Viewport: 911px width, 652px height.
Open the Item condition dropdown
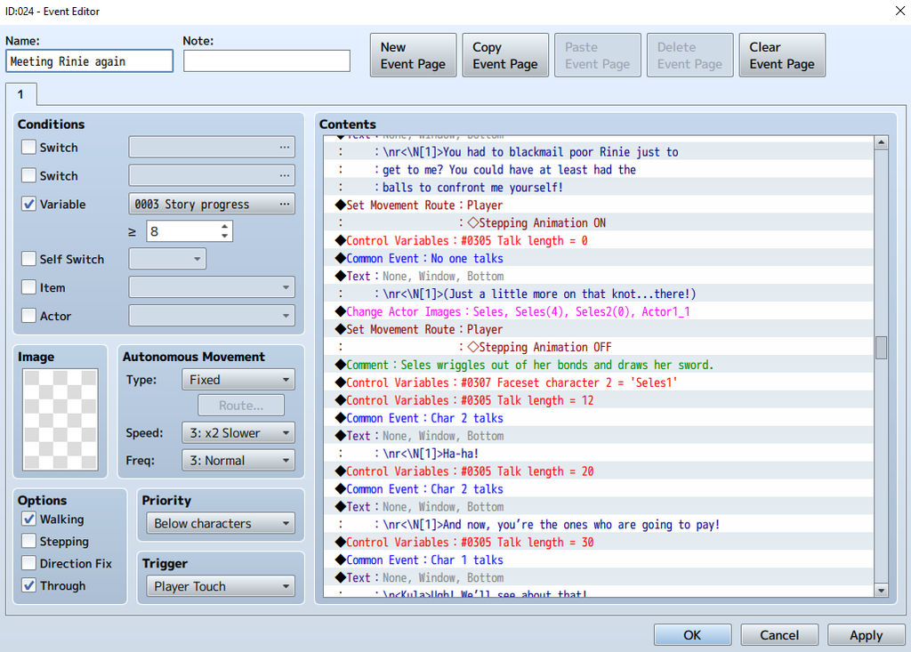212,287
